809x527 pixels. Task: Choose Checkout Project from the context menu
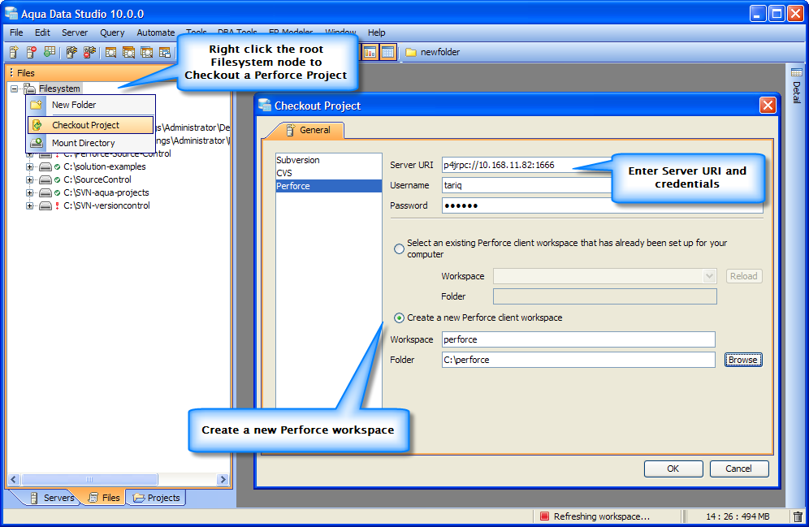[x=91, y=125]
